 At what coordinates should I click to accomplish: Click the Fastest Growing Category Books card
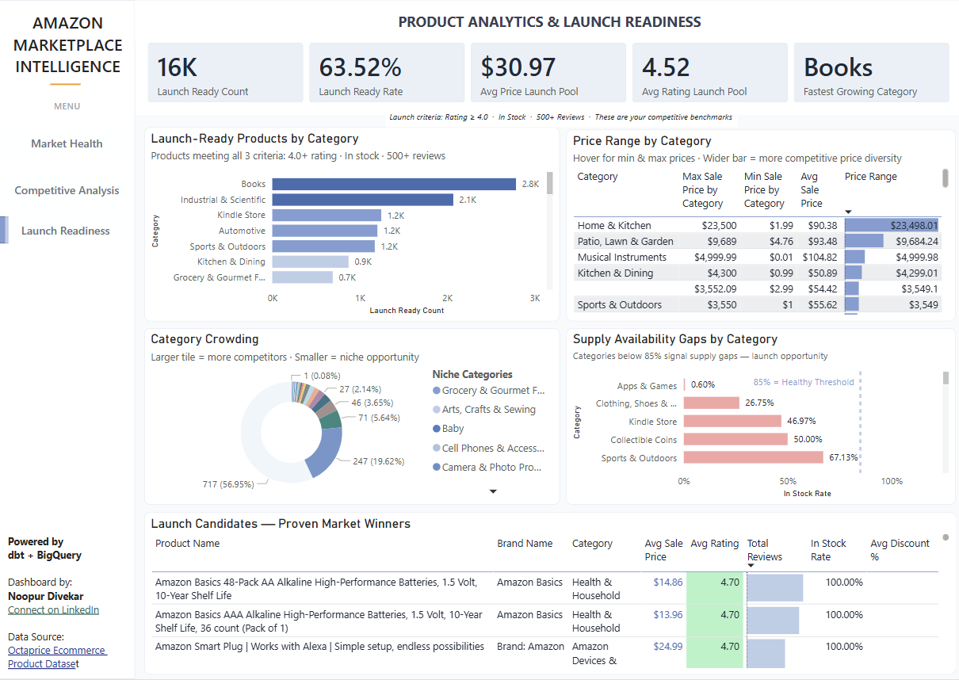[872, 73]
